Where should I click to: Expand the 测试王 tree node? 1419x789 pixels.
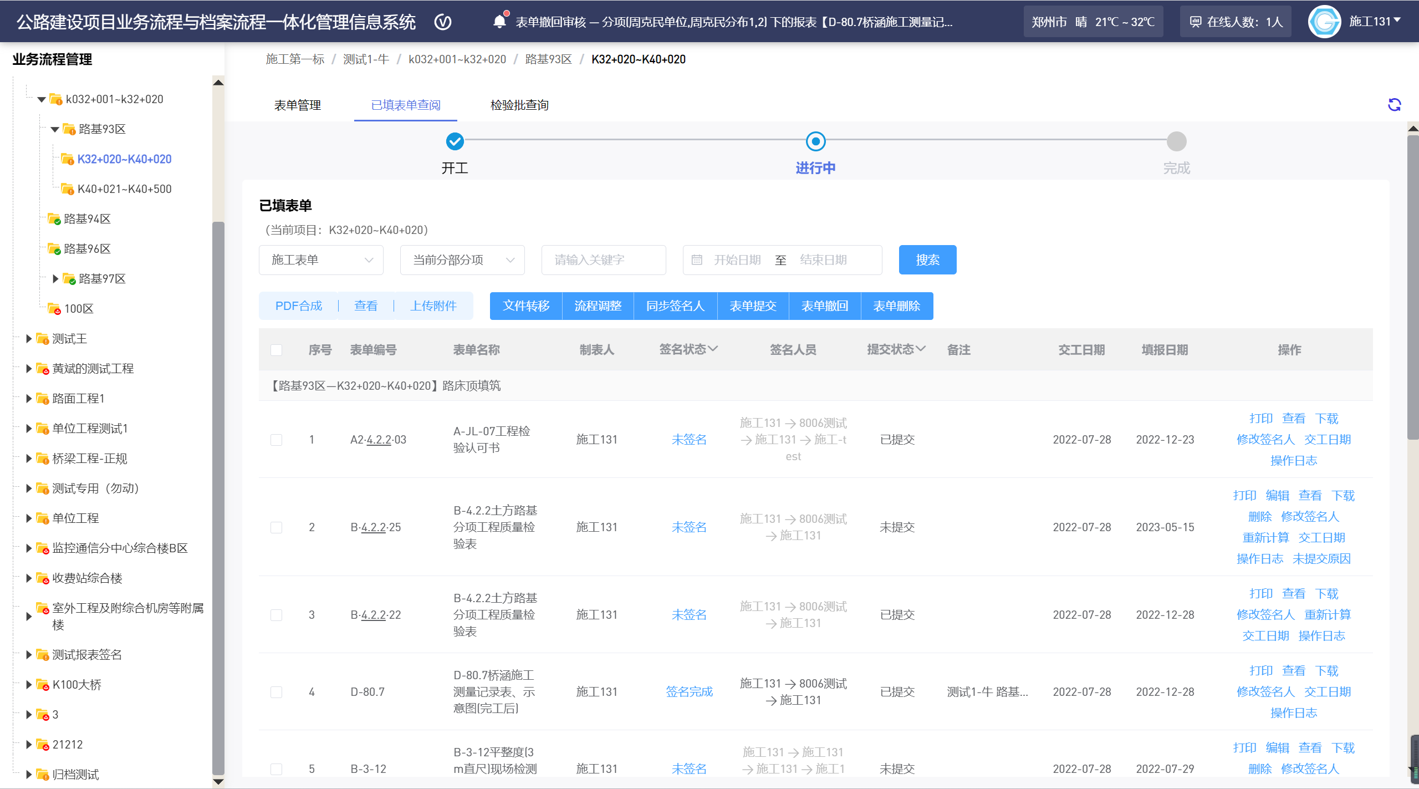(29, 338)
